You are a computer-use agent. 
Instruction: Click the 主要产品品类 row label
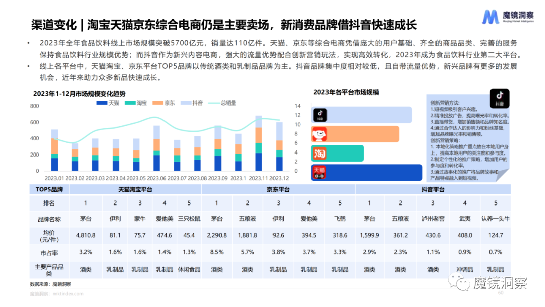click(49, 270)
